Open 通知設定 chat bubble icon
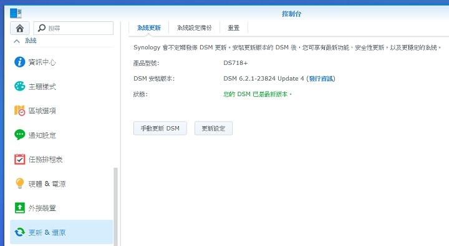This screenshot has width=449, height=246. [20, 135]
